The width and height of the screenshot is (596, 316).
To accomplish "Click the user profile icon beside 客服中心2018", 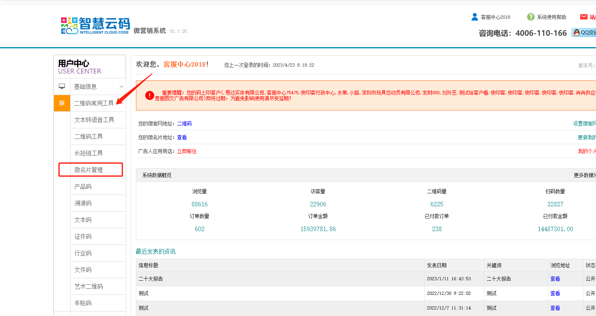I will coord(475,17).
